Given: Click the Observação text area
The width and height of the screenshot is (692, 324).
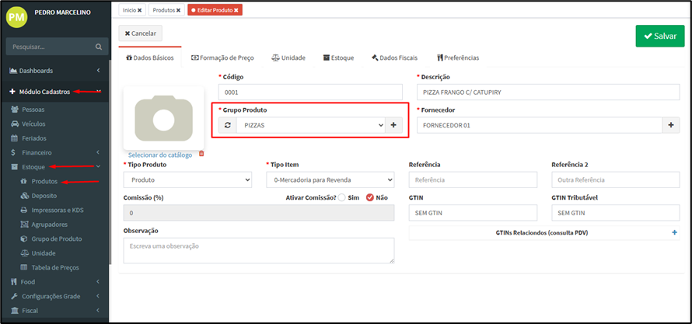Looking at the screenshot, I should [x=258, y=250].
